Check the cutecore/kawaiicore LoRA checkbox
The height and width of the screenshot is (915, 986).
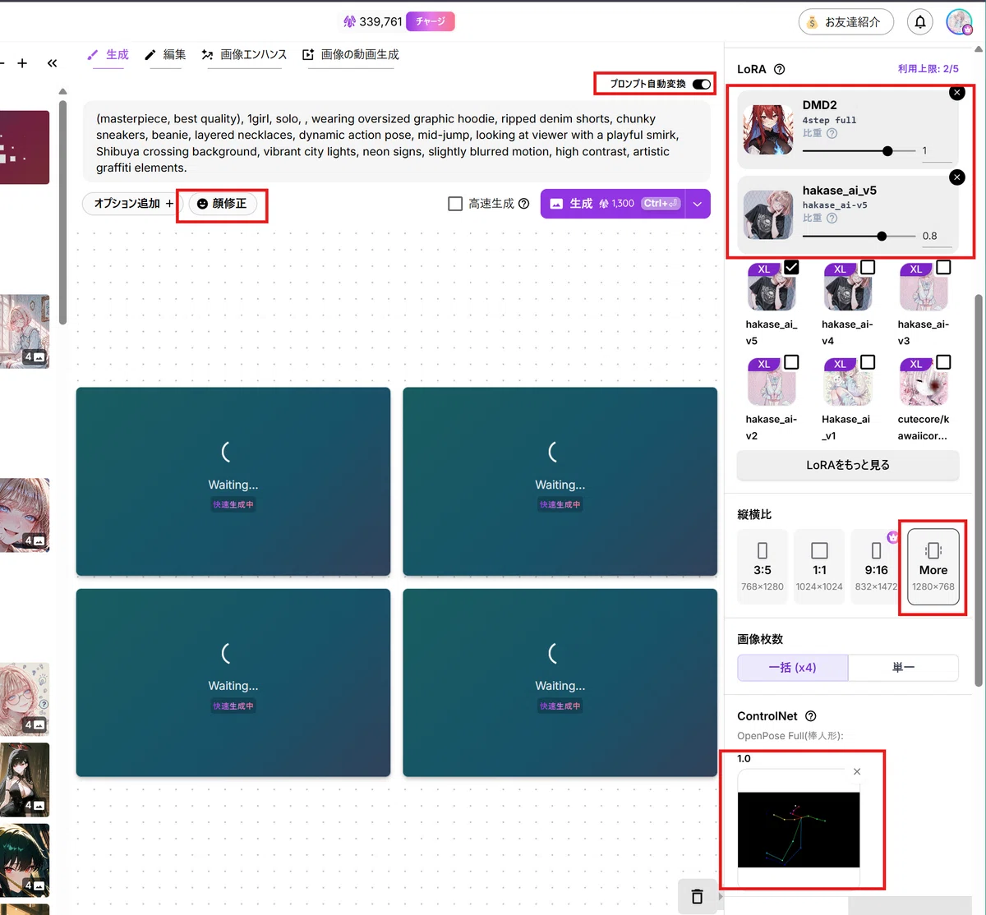[943, 362]
